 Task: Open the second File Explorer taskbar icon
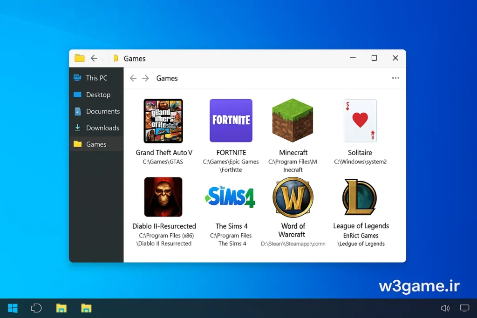point(86,308)
